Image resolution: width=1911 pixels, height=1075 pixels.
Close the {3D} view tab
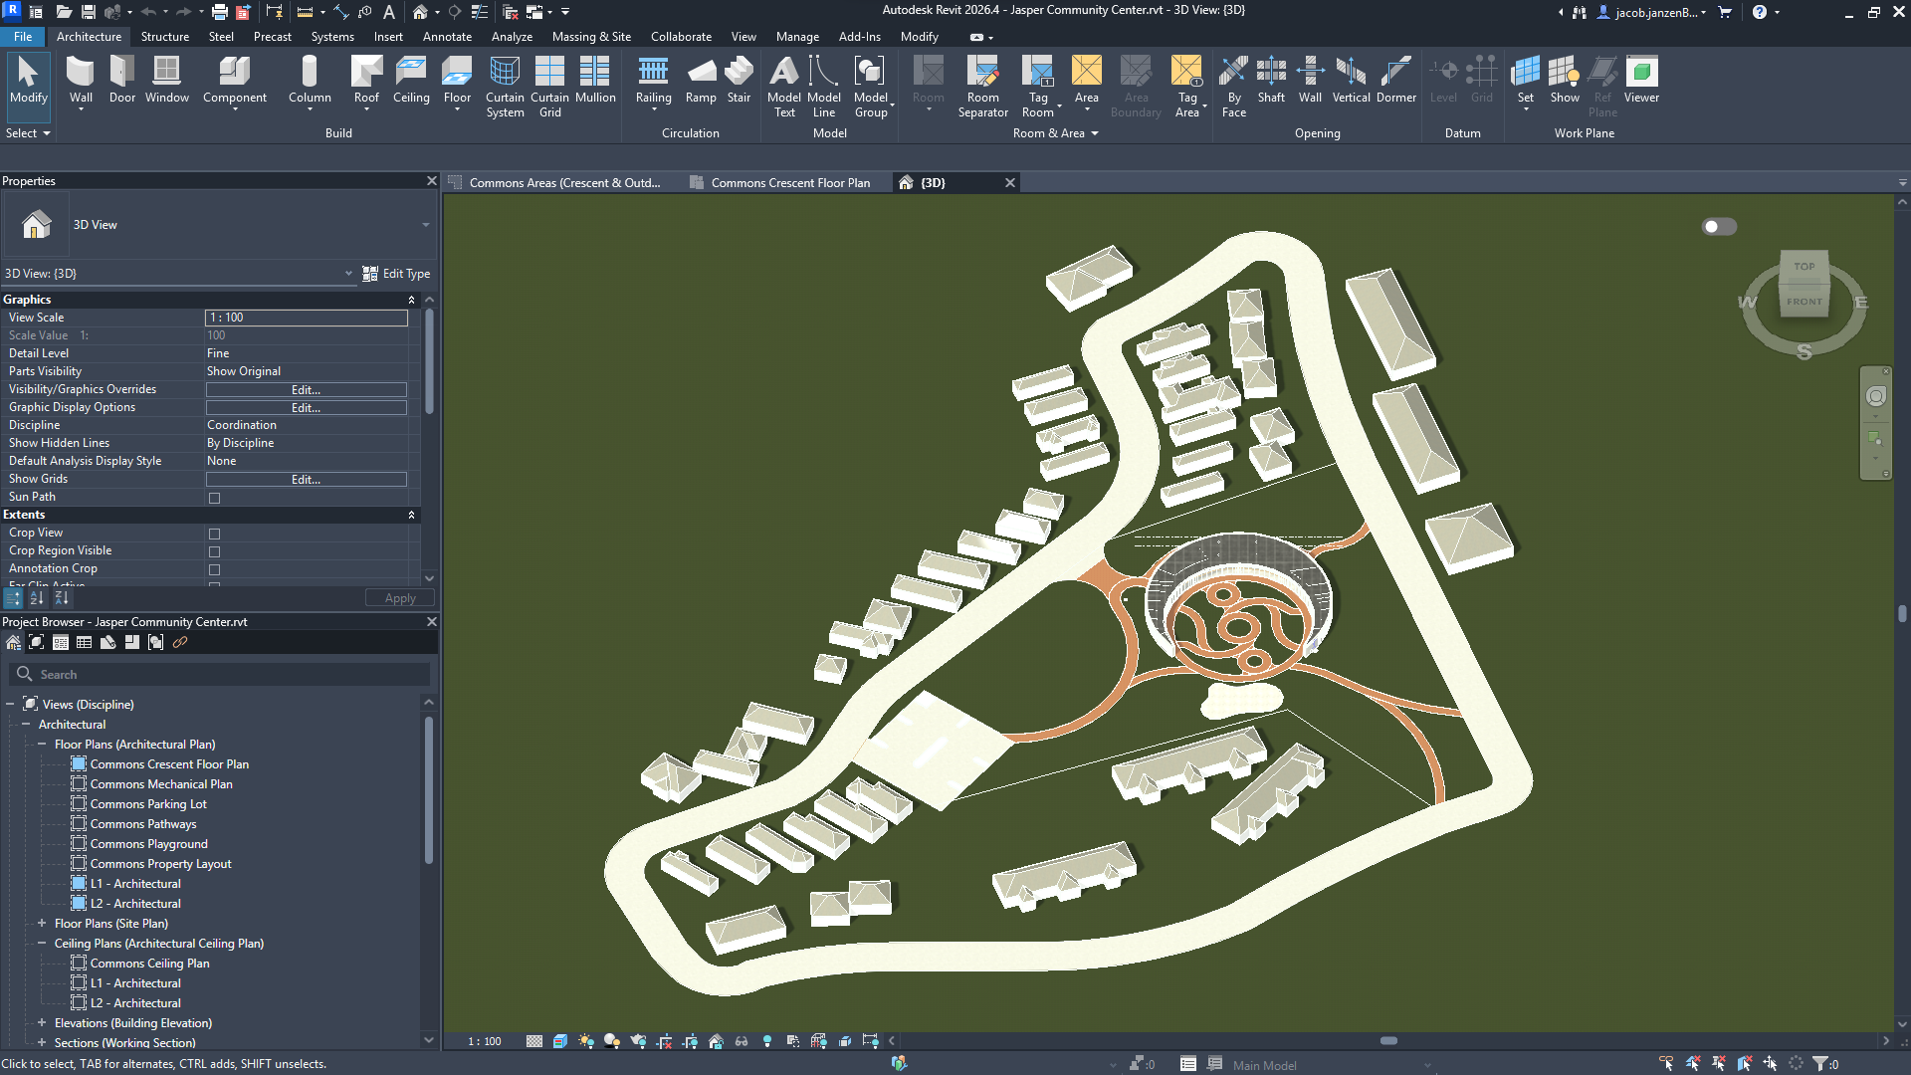tap(1009, 183)
